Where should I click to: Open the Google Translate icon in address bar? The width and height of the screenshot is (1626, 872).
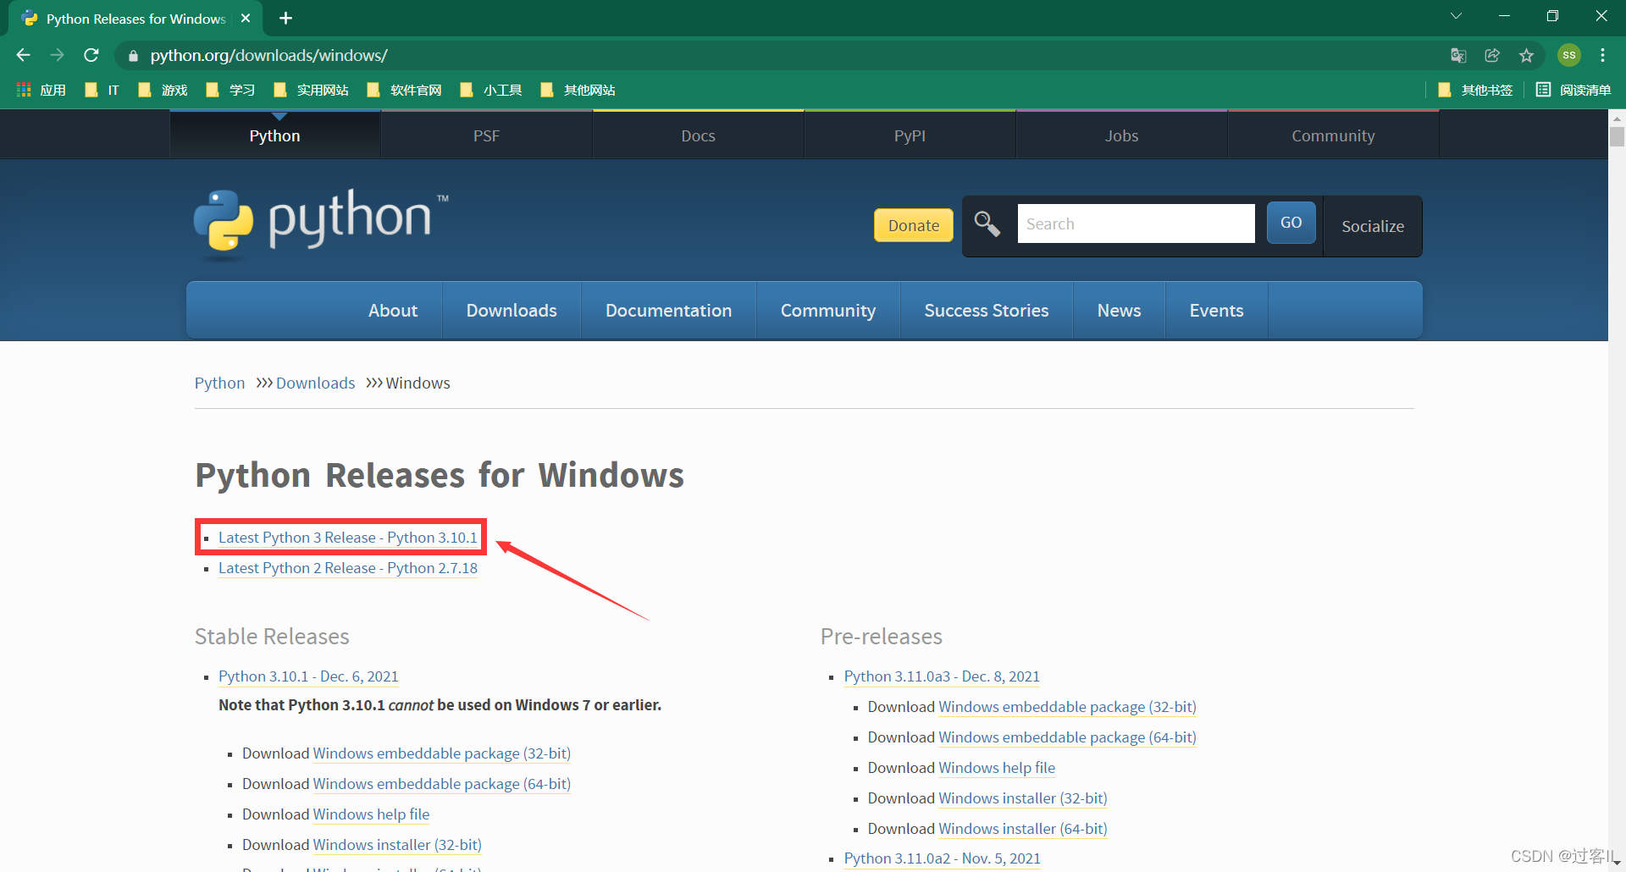[x=1458, y=55]
